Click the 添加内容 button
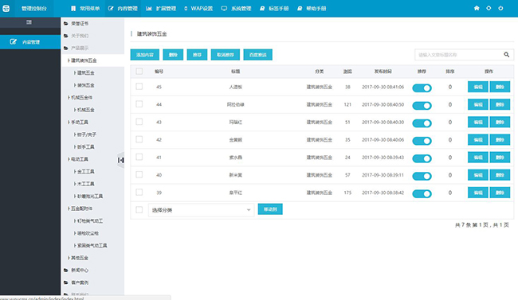Image resolution: width=518 pixels, height=300 pixels. point(145,55)
